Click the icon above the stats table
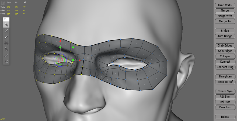Viewport: 237px width, 121px height. pyautogui.click(x=3, y=2)
